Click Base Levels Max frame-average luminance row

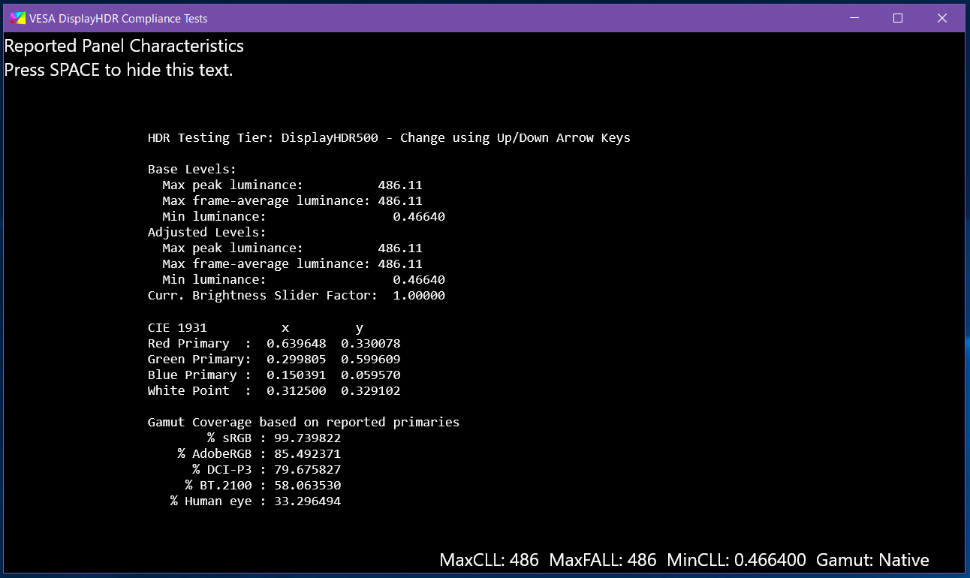pyautogui.click(x=293, y=201)
